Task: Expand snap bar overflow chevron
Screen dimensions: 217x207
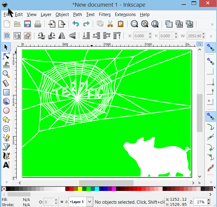Action: 211,182
